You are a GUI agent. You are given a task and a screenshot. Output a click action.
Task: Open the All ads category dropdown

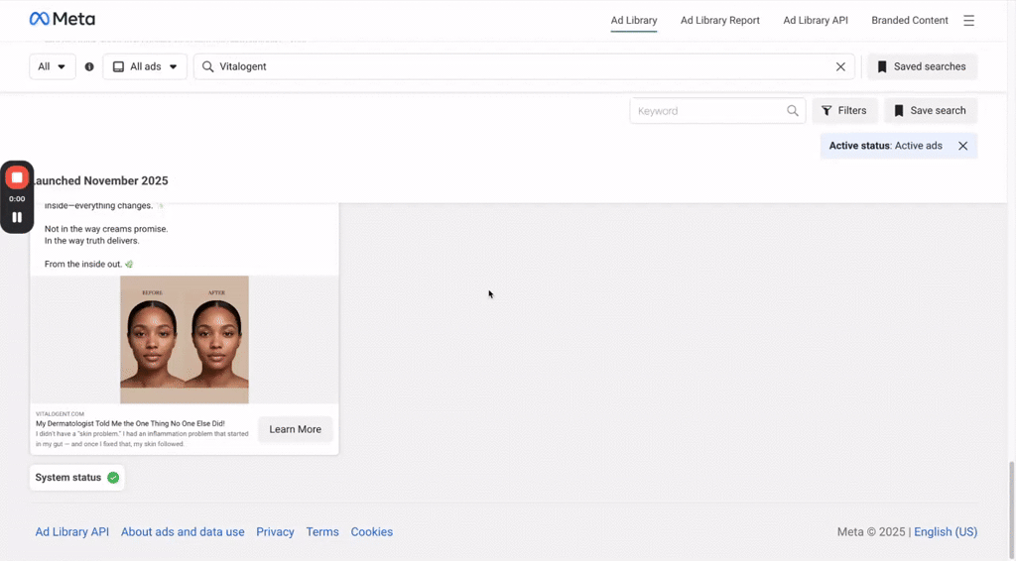145,66
